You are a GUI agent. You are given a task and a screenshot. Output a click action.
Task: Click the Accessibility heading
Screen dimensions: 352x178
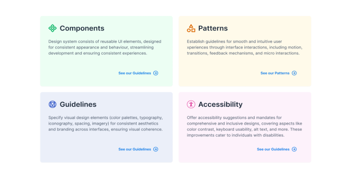pos(220,104)
